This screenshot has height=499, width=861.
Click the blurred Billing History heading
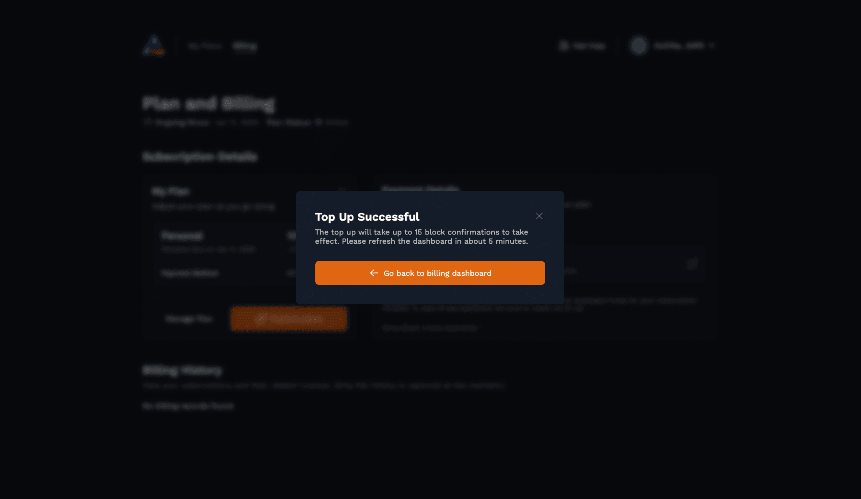click(x=182, y=370)
